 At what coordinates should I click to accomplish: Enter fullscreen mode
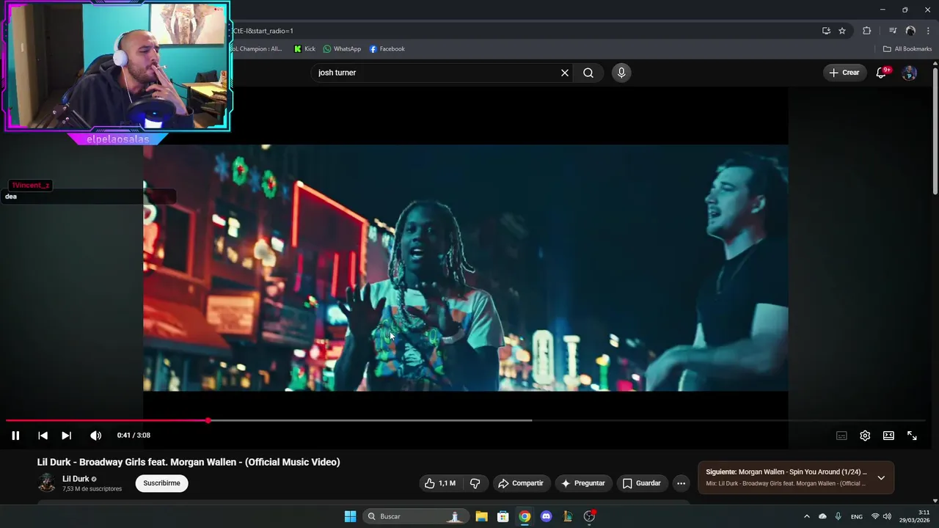tap(912, 436)
